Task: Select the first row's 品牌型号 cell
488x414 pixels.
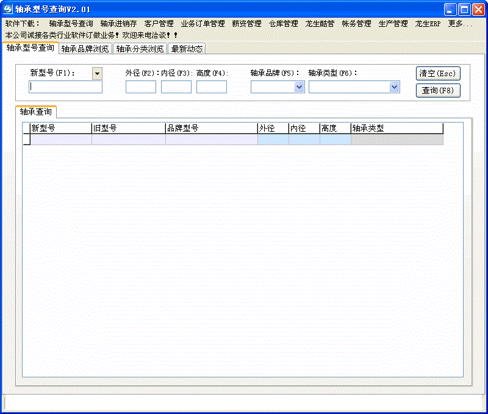Action: point(212,140)
